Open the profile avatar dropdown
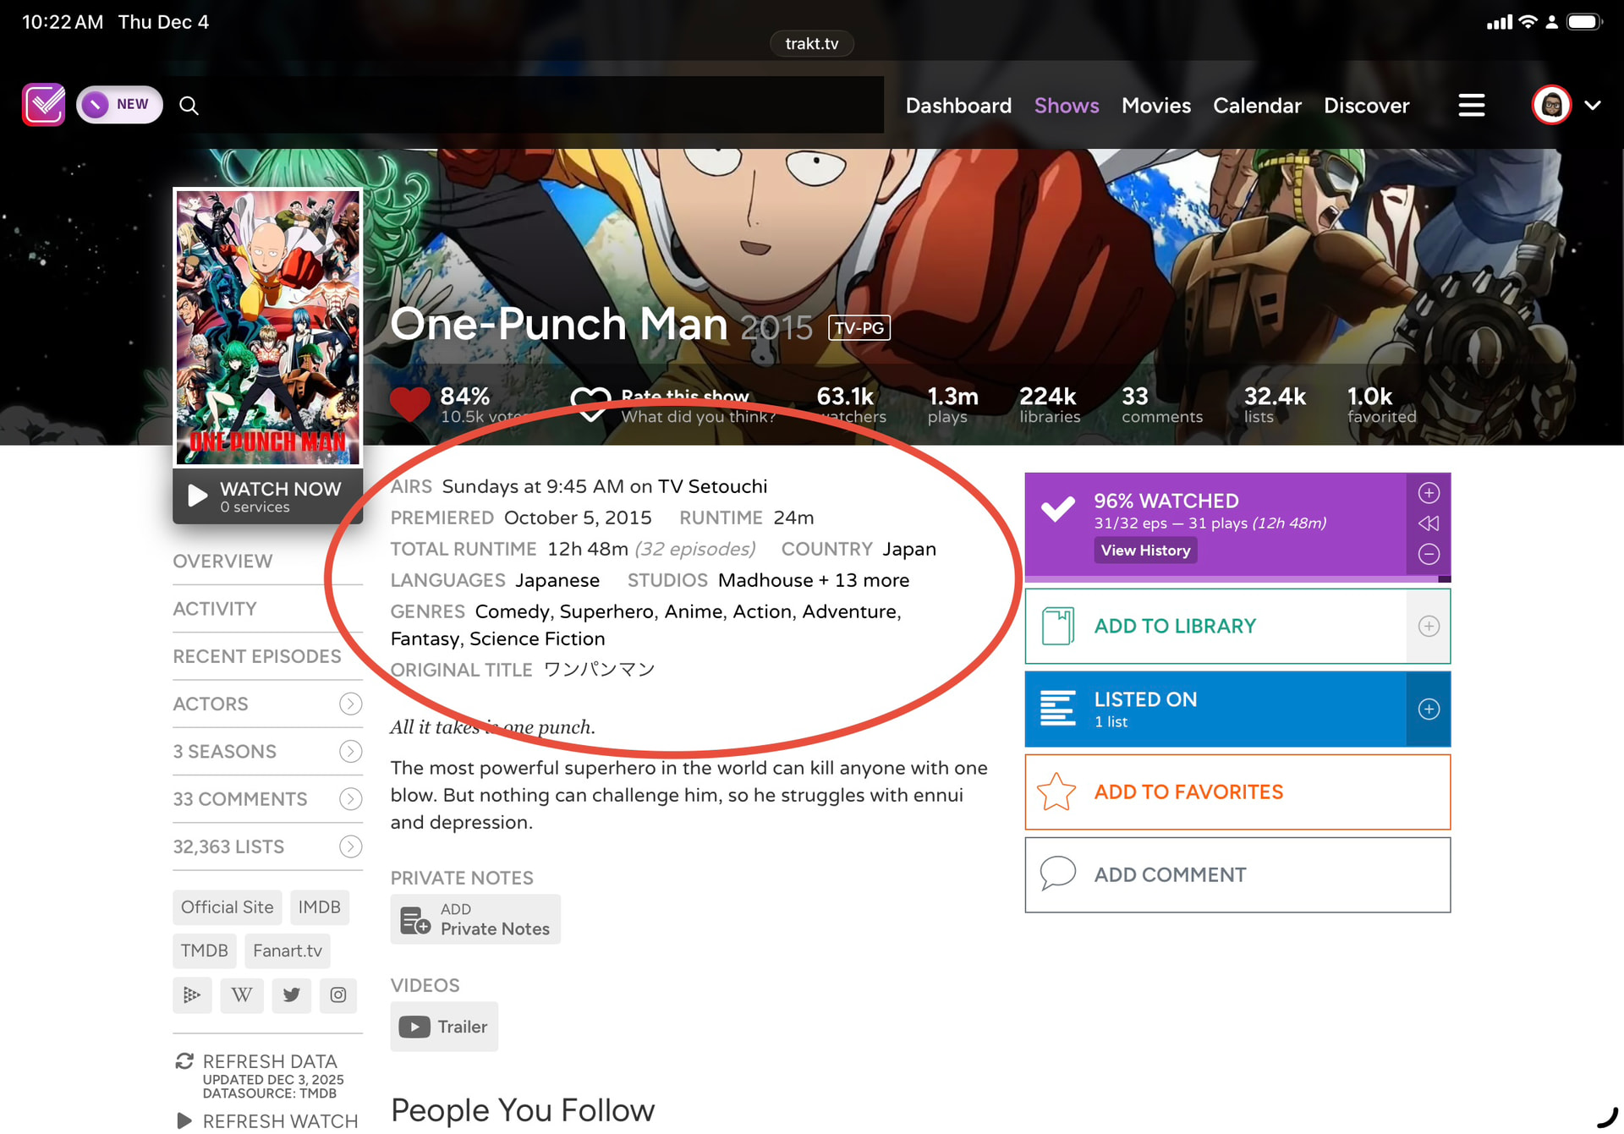This screenshot has height=1134, width=1624. [x=1550, y=105]
